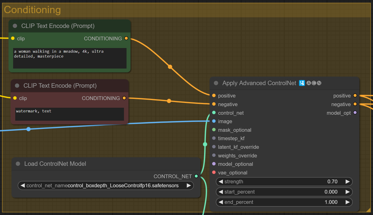Click the CONTROL_NET output socket on Load ControlNet Model
373x215 pixels.
(197, 176)
